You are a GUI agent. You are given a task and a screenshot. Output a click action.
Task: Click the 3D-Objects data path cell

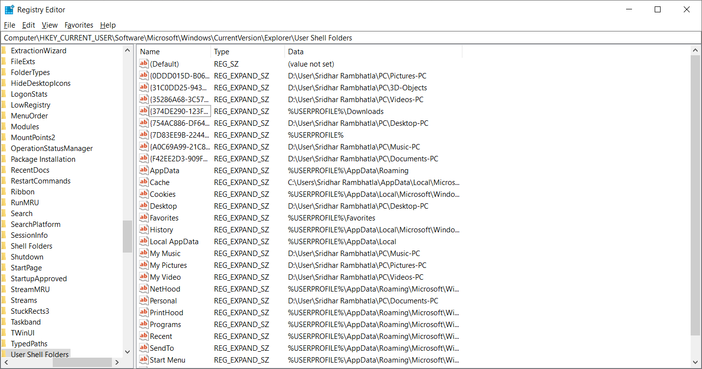click(357, 87)
